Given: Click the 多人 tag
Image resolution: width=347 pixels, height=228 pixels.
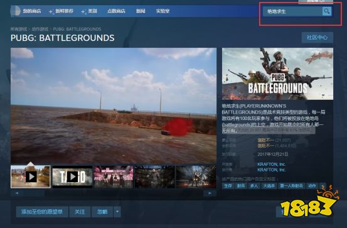Looking at the screenshot, I should 254,186.
